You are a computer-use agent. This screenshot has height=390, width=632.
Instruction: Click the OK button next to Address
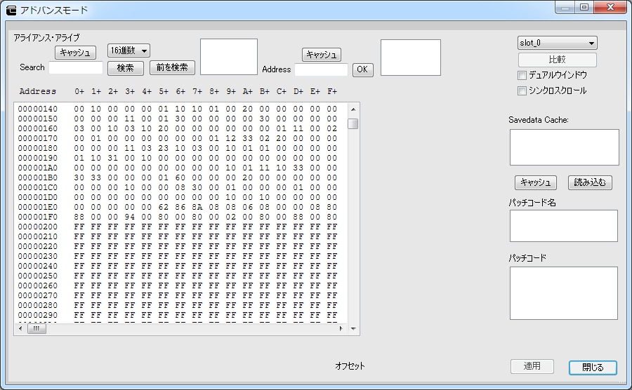click(362, 69)
